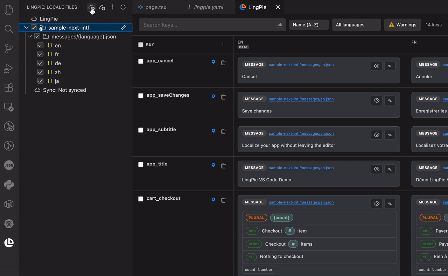Click the Search keys input field
The height and width of the screenshot is (276, 448).
pos(206,25)
